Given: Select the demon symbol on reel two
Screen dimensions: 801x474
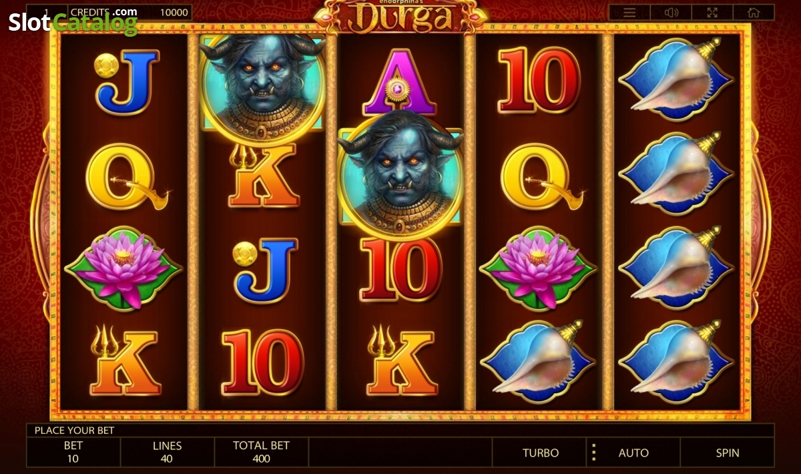Looking at the screenshot, I should click(x=263, y=85).
